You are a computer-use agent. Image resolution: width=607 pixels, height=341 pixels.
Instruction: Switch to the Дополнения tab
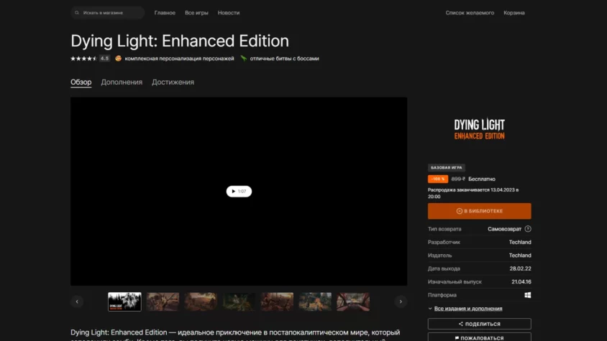[x=122, y=82]
